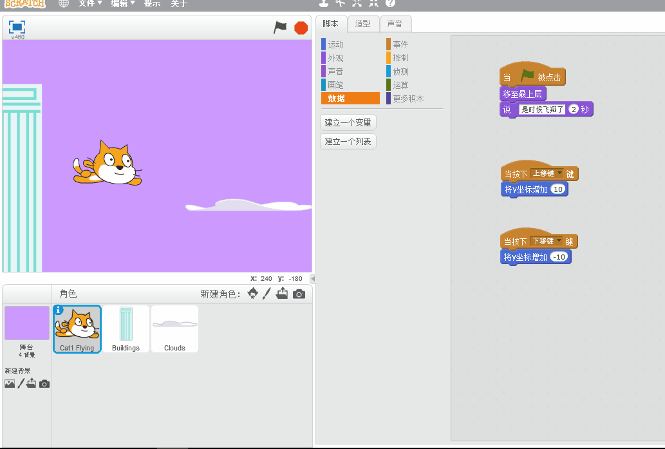Upload backdrop from file icon
Viewport: 665px width, 449px height.
point(32,383)
